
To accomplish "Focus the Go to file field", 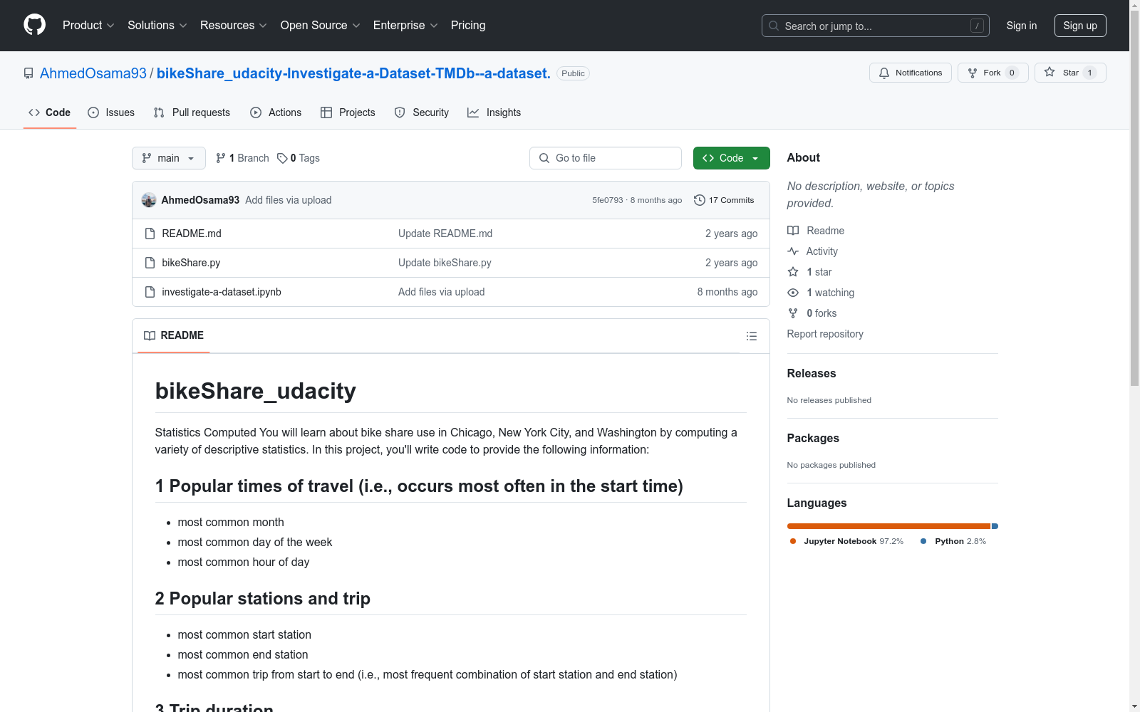I will click(606, 158).
